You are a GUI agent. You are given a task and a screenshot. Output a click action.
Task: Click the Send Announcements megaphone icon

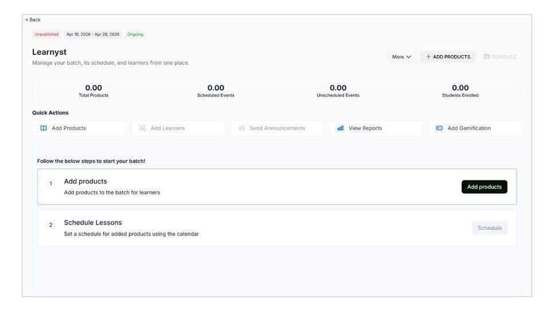click(x=241, y=128)
